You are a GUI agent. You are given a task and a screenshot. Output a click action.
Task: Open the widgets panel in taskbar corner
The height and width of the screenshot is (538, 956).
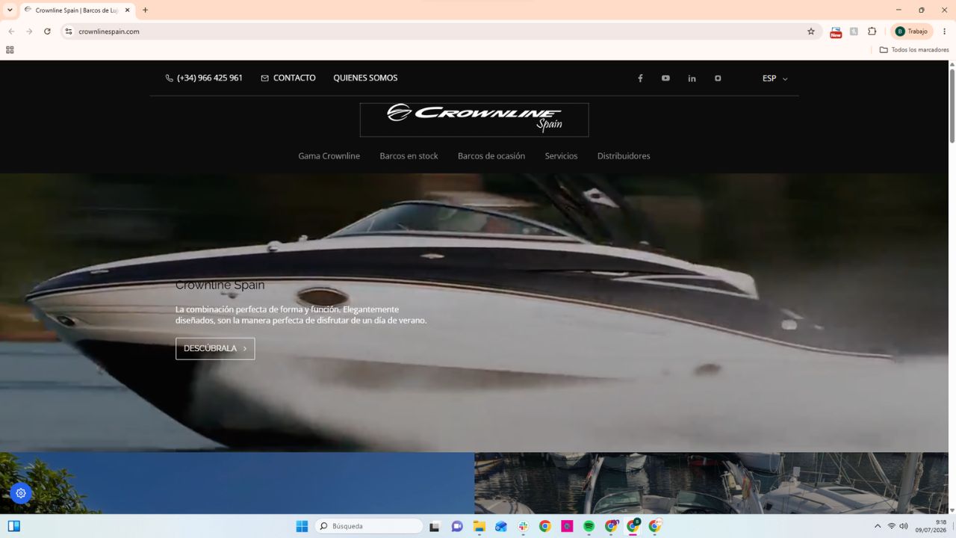[13, 526]
